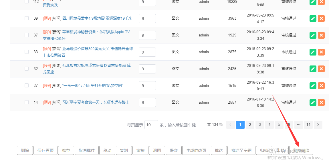
Task: Click view count 3963 for article 39
Action: coord(232,19)
